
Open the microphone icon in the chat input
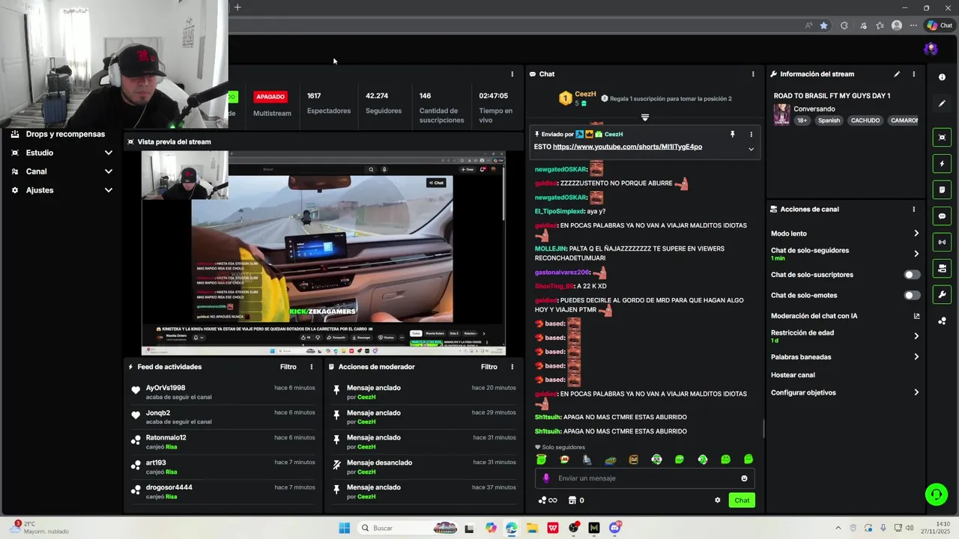(546, 478)
